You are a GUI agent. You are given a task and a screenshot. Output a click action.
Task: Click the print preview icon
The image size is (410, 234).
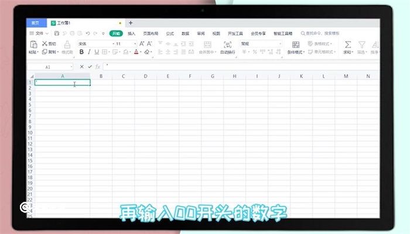click(80, 33)
